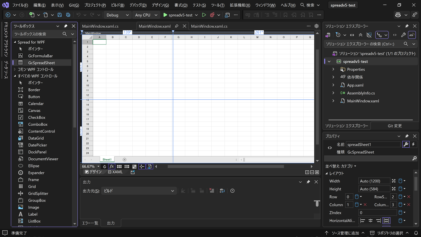421x237 pixels.
Task: Click the Properties panel vertical scrollbar thumb
Action: point(416,184)
